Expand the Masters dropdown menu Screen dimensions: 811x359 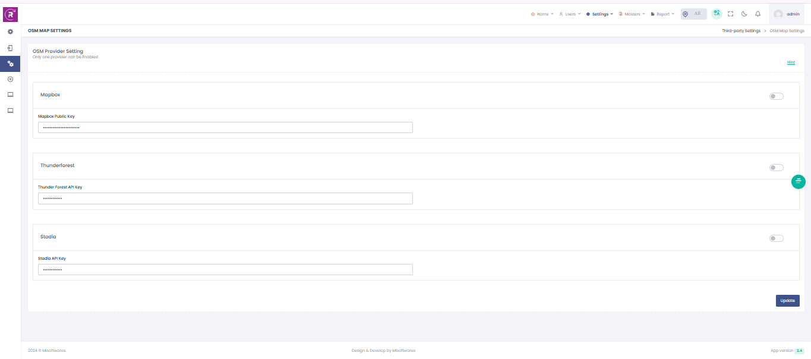632,14
